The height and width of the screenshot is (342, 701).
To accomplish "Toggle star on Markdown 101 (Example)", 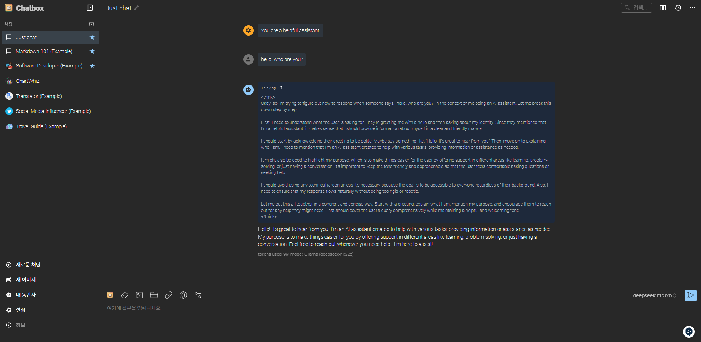I will [x=92, y=51].
